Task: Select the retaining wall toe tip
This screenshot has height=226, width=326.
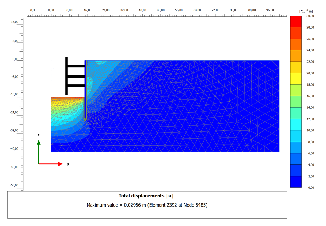Action: (85, 119)
